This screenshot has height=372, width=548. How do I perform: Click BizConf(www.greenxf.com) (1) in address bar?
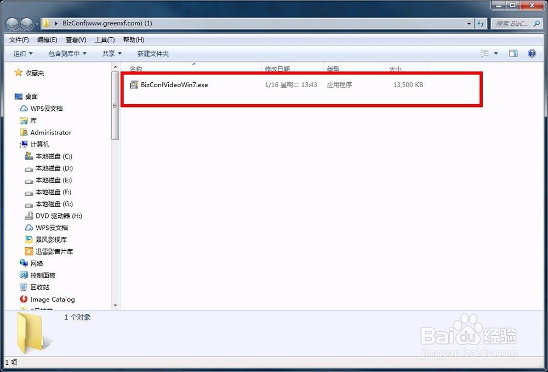pyautogui.click(x=107, y=24)
